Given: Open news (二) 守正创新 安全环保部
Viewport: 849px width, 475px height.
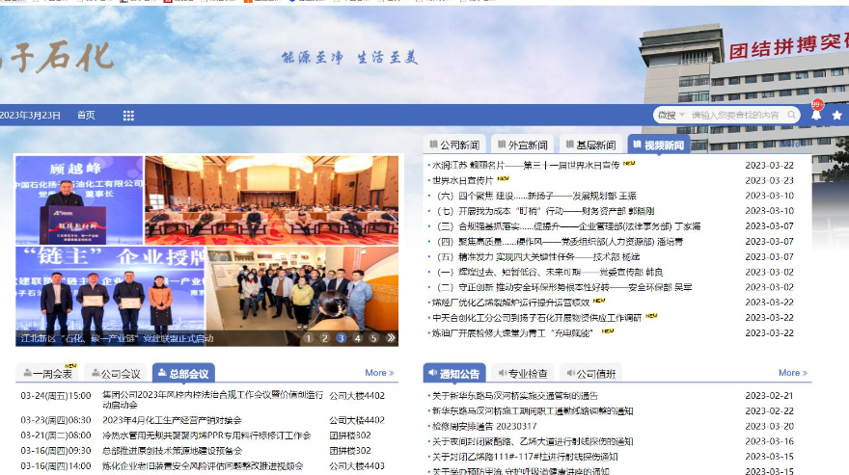Looking at the screenshot, I should tap(564, 287).
